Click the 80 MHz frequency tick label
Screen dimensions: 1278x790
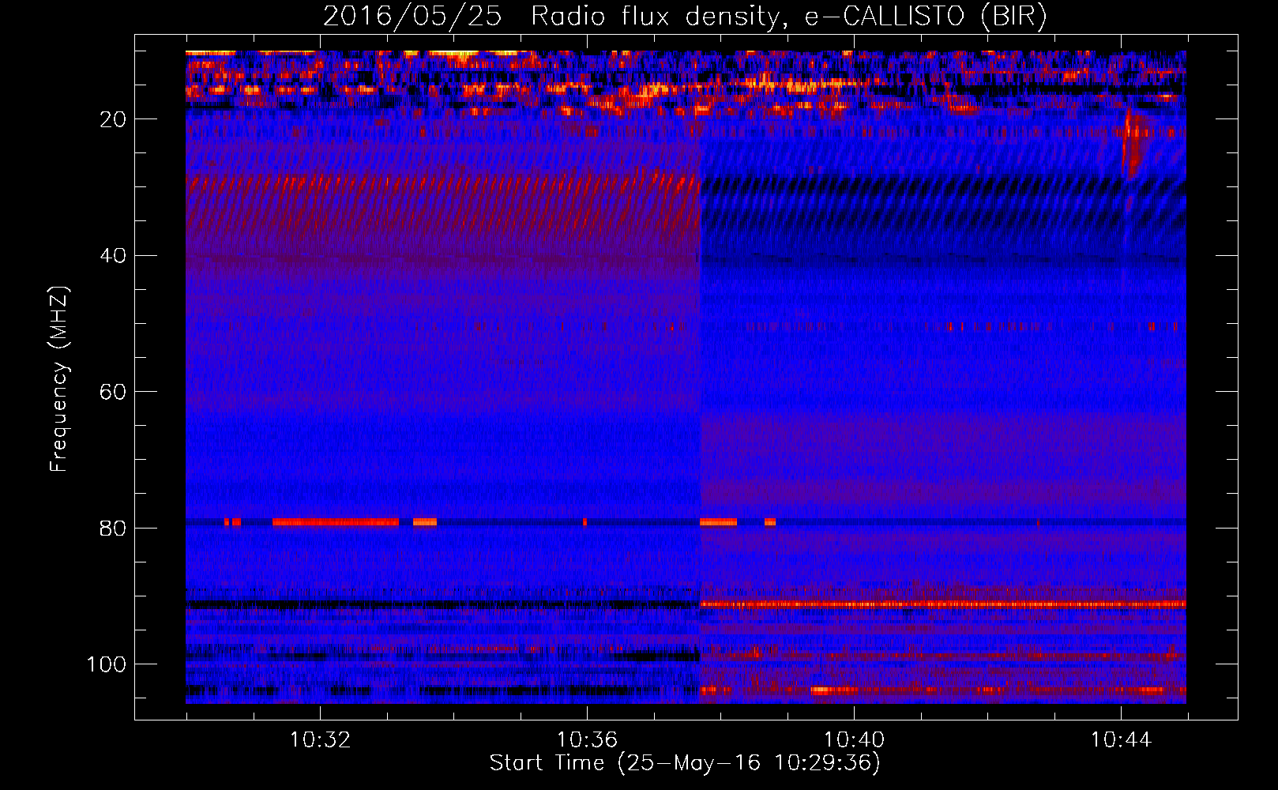tap(114, 529)
